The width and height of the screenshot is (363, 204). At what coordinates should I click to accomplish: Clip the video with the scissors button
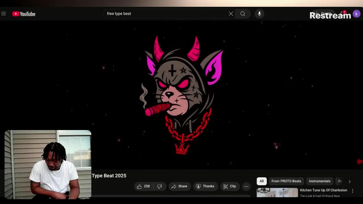tap(230, 186)
